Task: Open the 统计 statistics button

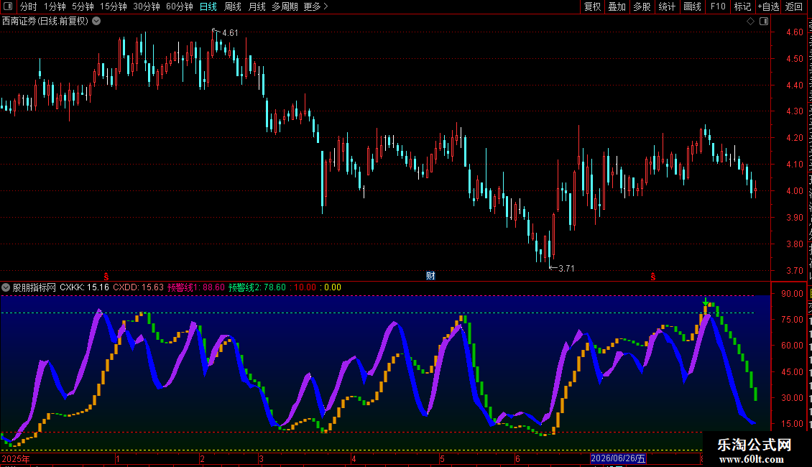Action: tap(667, 6)
